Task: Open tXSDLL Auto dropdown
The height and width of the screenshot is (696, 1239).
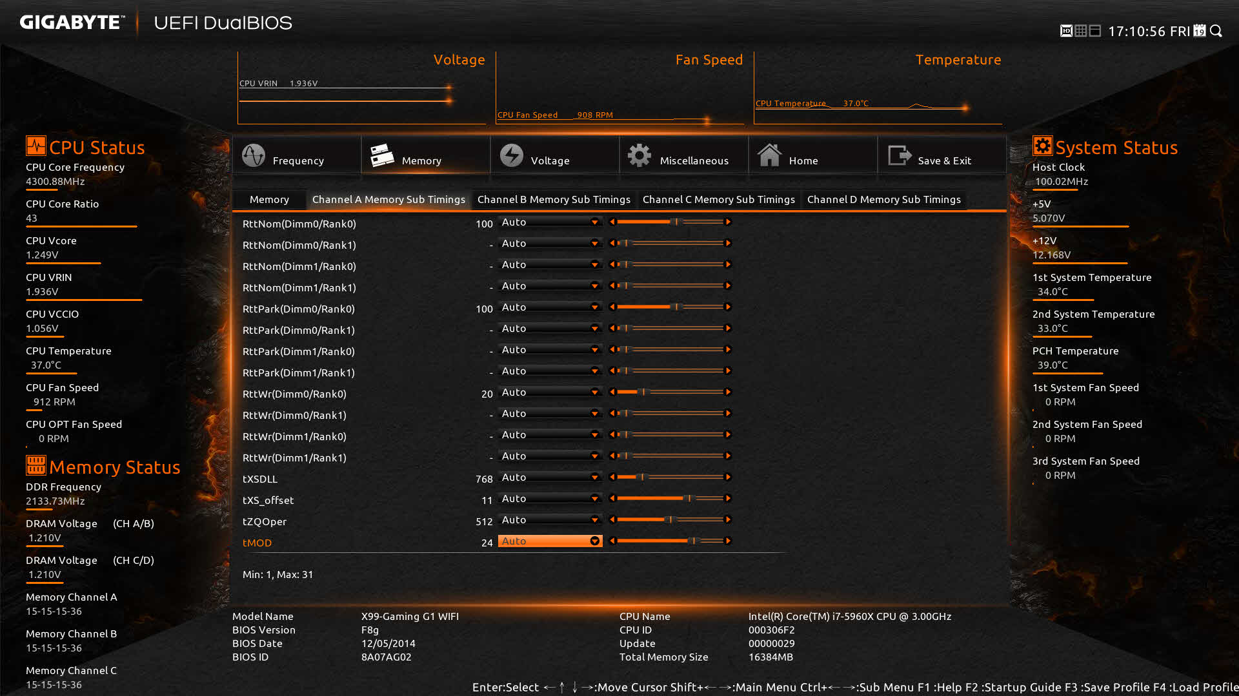Action: click(550, 478)
